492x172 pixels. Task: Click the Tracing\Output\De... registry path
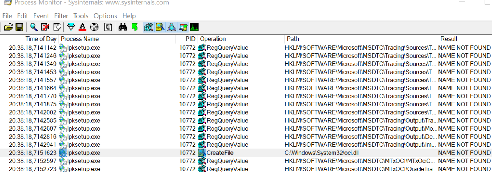pos(360,137)
